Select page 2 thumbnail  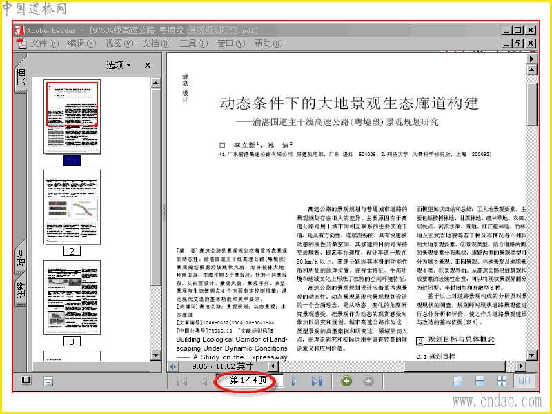click(72, 207)
